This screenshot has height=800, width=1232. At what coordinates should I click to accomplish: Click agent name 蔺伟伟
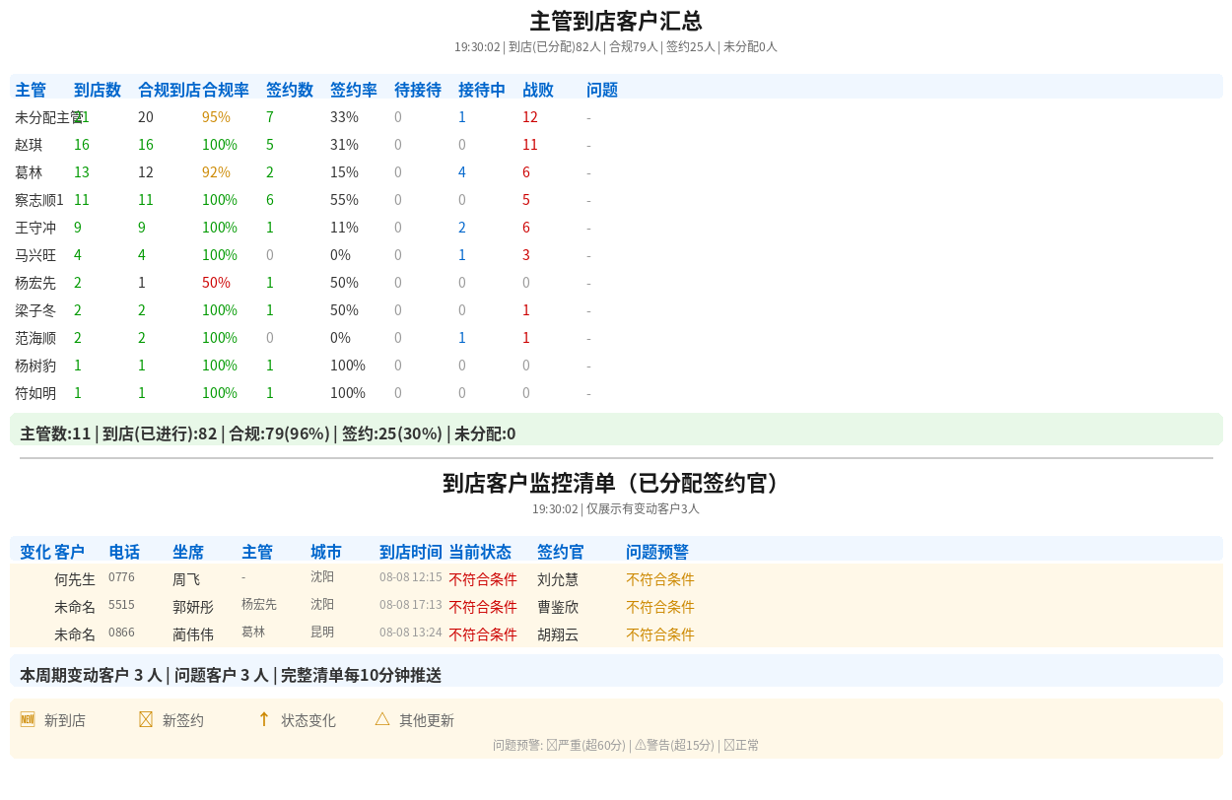tap(193, 634)
